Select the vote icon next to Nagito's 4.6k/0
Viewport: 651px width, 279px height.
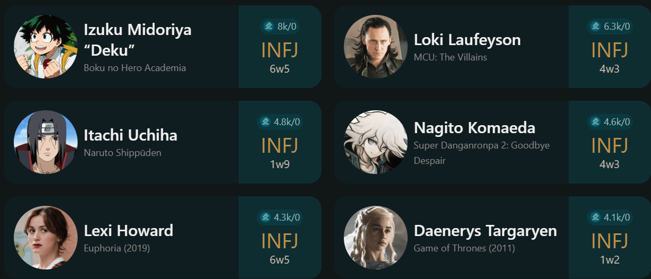point(596,122)
